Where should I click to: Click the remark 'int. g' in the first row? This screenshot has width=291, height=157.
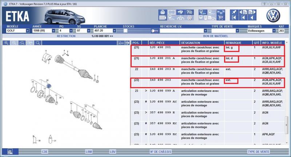point(229,48)
